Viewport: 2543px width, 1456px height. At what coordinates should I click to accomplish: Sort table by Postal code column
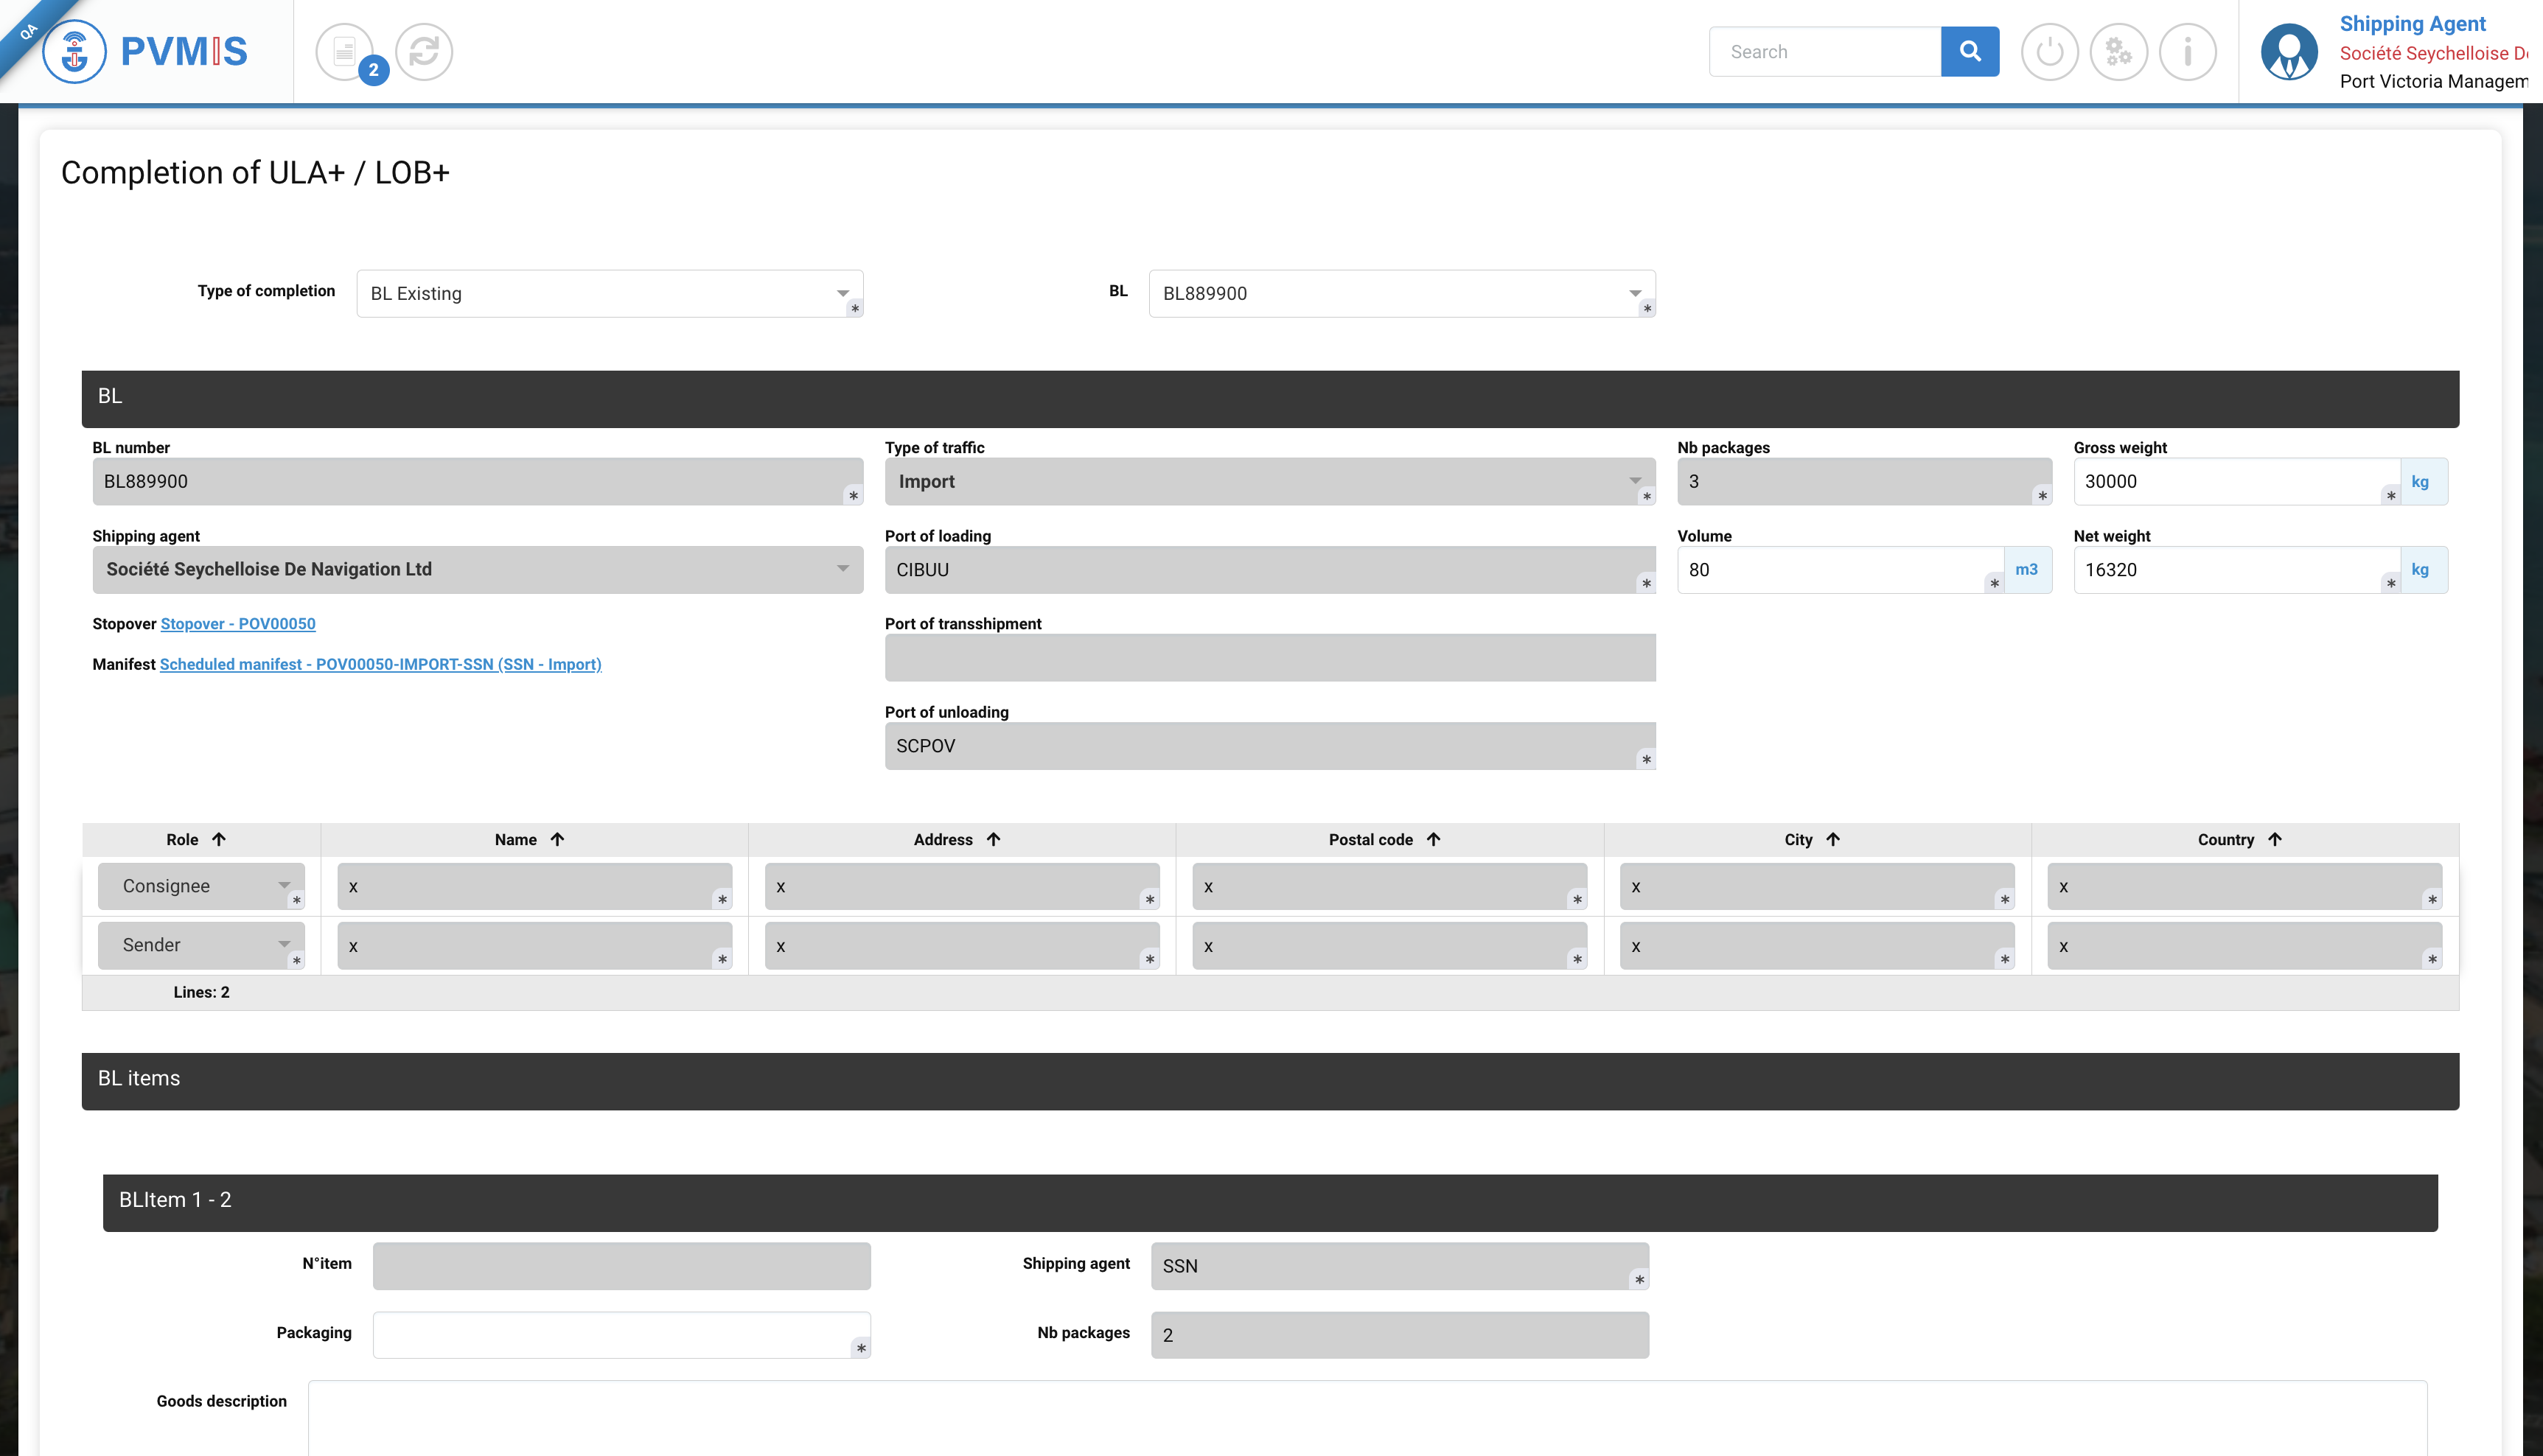pos(1434,839)
